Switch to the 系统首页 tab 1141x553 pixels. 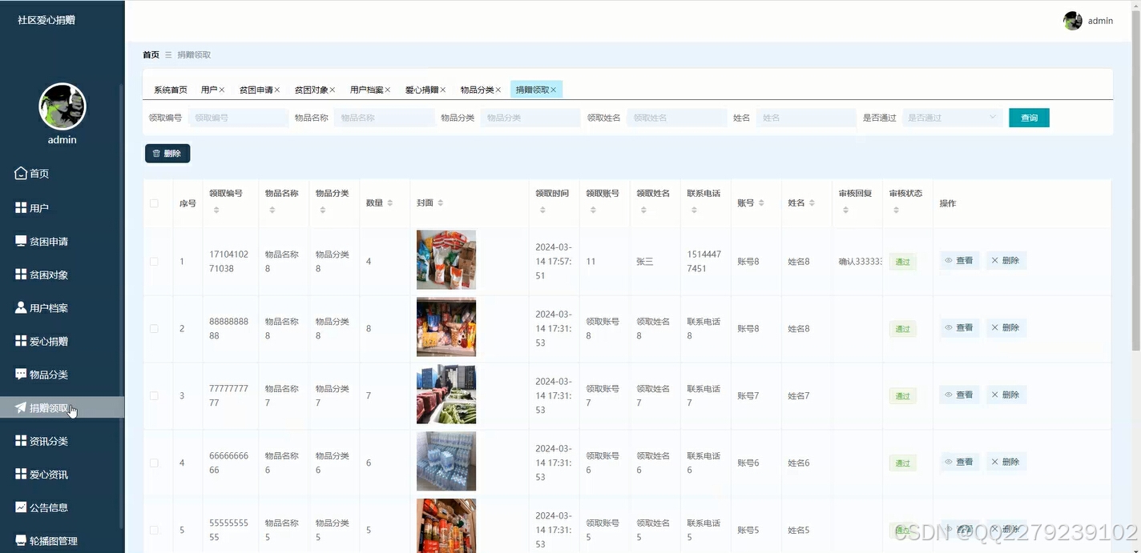tap(169, 90)
